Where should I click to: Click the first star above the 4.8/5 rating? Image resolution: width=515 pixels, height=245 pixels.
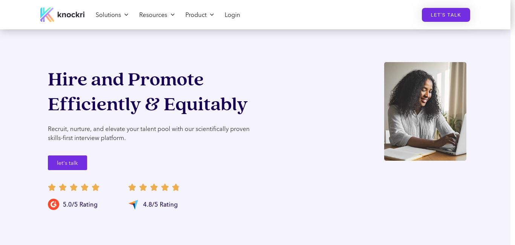click(132, 187)
